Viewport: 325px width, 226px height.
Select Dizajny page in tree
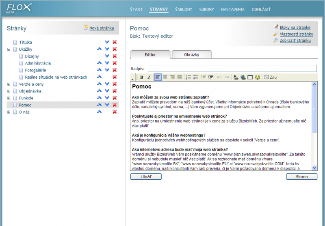(32, 56)
